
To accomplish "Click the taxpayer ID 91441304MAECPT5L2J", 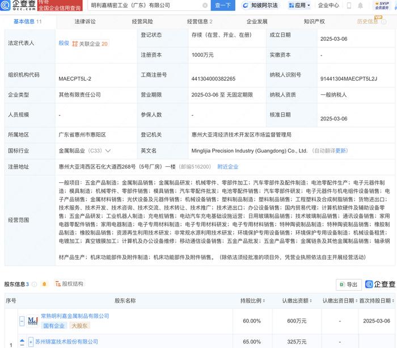I will pyautogui.click(x=348, y=79).
